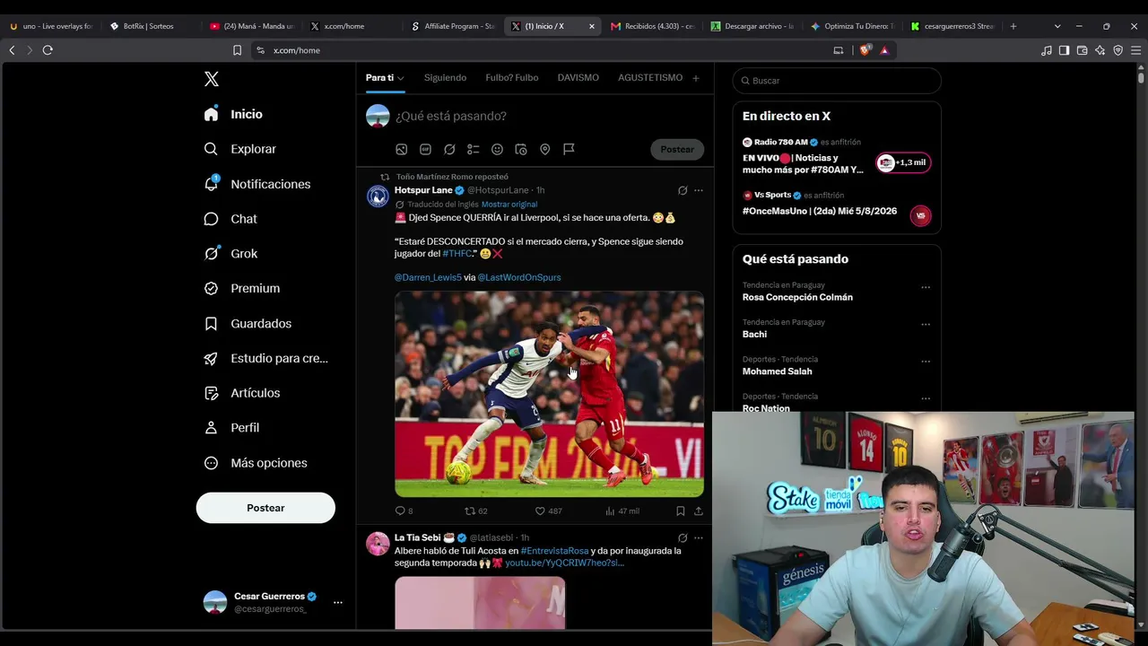Open the Mohamed Salah trending topic
The image size is (1148, 646).
point(778,371)
